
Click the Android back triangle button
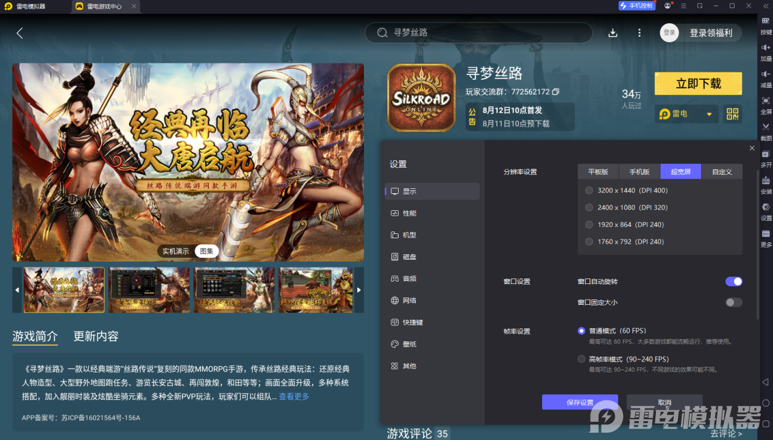766,382
